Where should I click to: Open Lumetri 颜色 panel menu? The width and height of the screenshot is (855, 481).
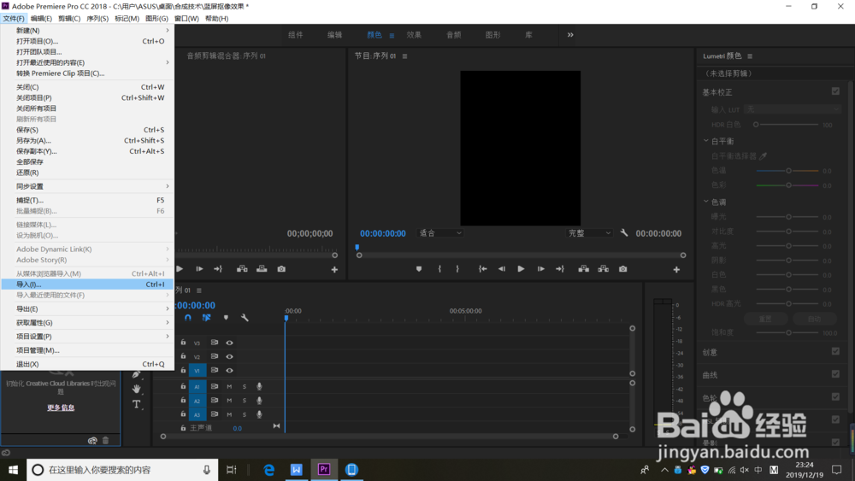[x=750, y=56]
